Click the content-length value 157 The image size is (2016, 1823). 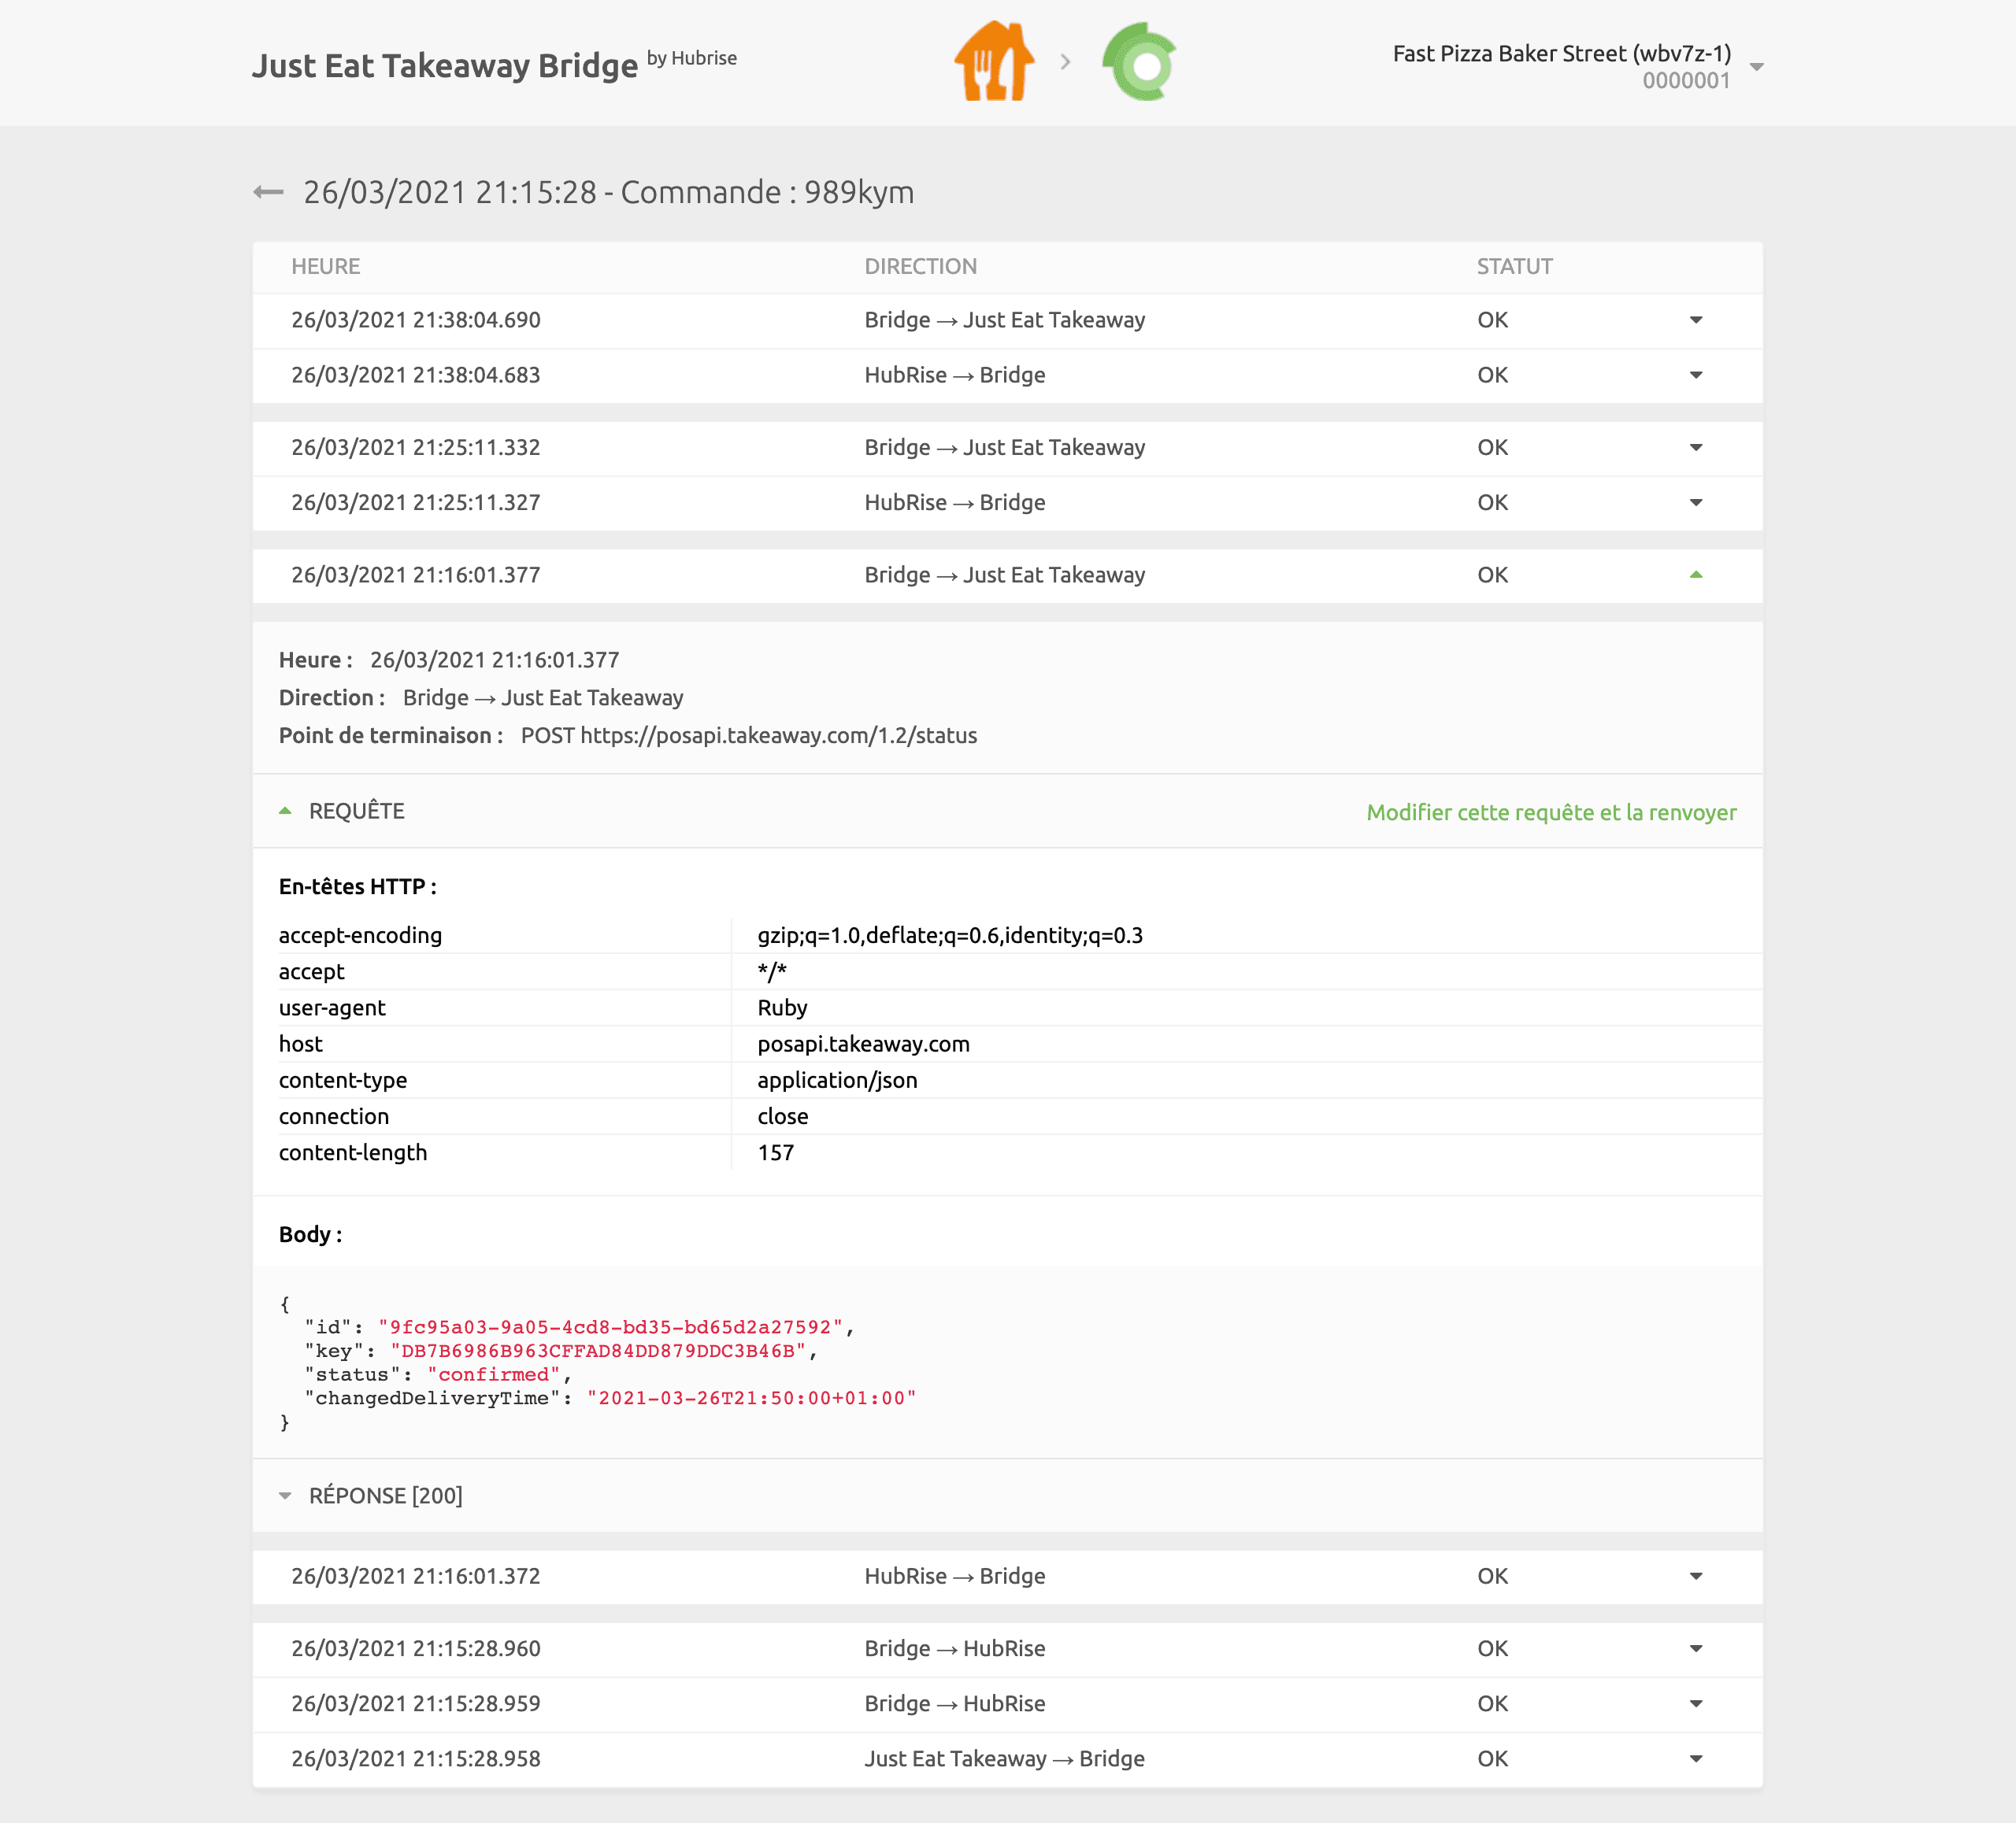(x=775, y=1152)
